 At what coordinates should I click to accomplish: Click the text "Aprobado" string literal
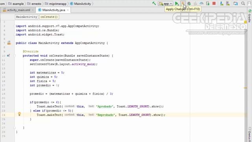(x=105, y=106)
